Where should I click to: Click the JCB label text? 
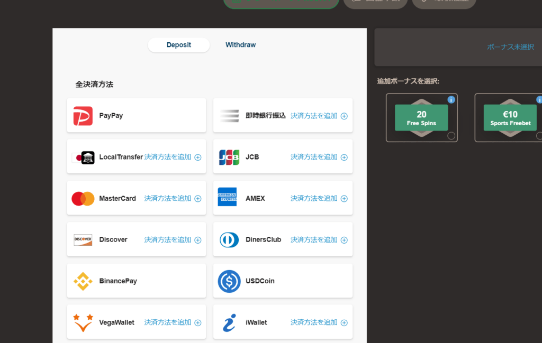pyautogui.click(x=252, y=157)
